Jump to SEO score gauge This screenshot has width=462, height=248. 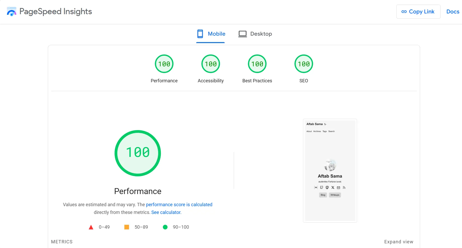(x=304, y=64)
